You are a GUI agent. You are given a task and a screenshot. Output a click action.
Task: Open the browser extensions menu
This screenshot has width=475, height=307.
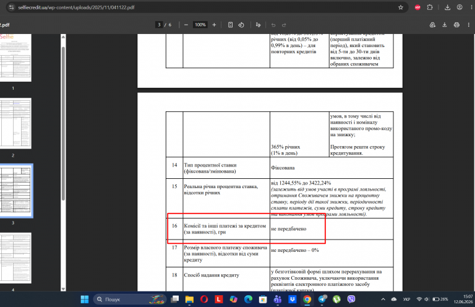(x=430, y=7)
